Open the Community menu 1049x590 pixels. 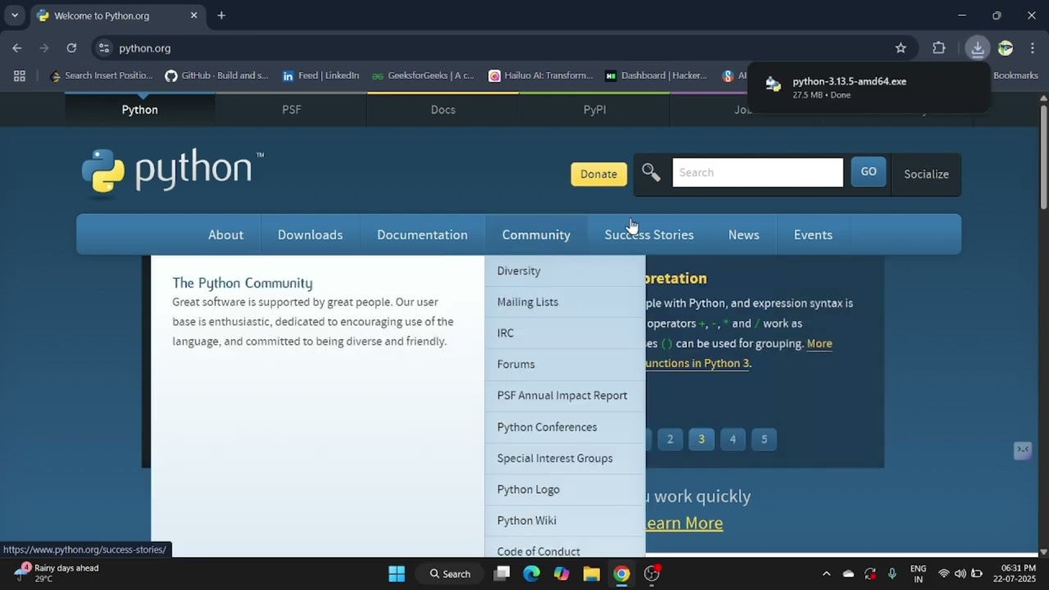536,235
